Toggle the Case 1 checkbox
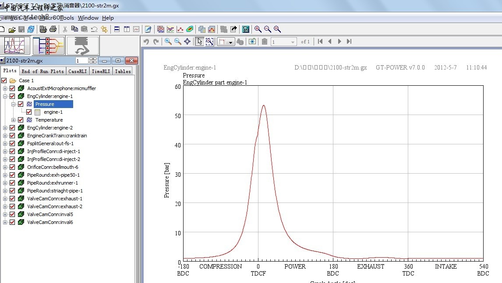The image size is (502, 283). coord(4,80)
